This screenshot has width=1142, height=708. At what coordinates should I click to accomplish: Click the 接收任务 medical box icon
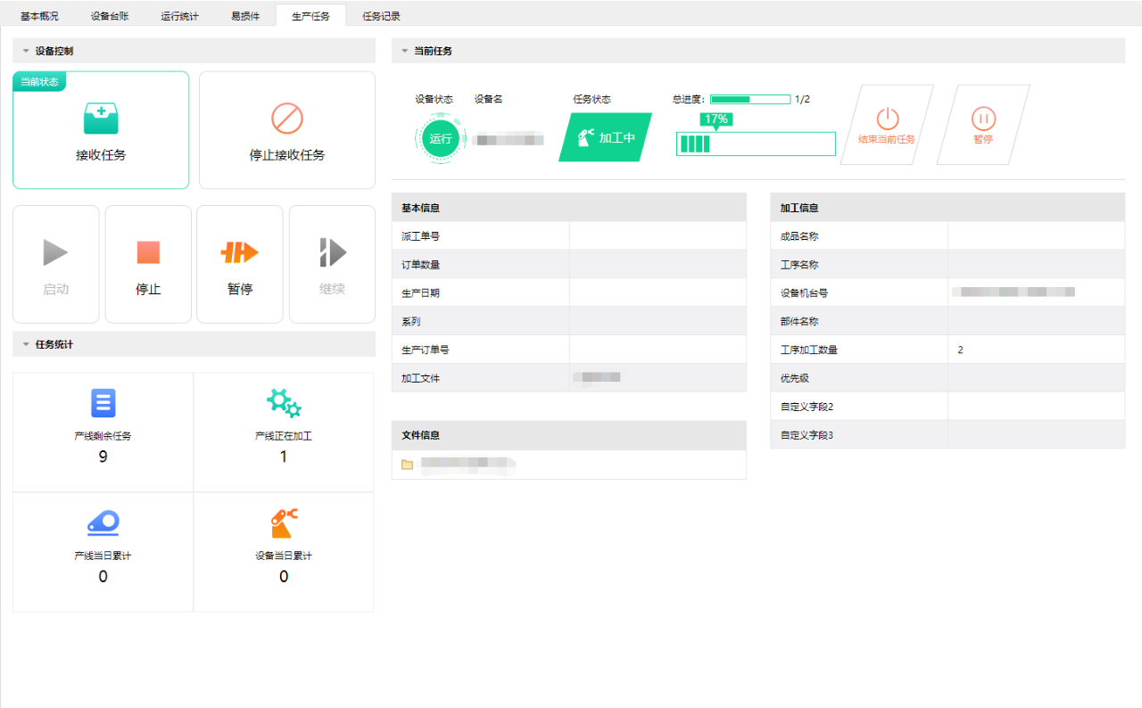pyautogui.click(x=101, y=119)
